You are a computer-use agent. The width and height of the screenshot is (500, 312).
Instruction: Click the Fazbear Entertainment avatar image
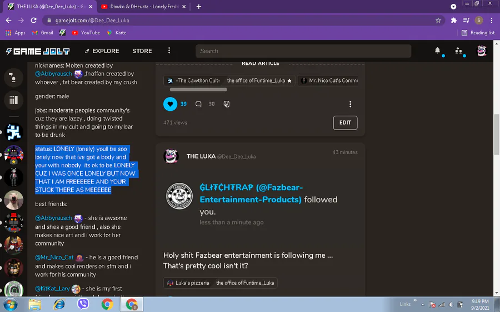pos(179,196)
